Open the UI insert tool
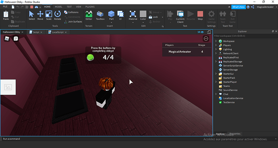This screenshot has width=278, height=148. (120, 15)
